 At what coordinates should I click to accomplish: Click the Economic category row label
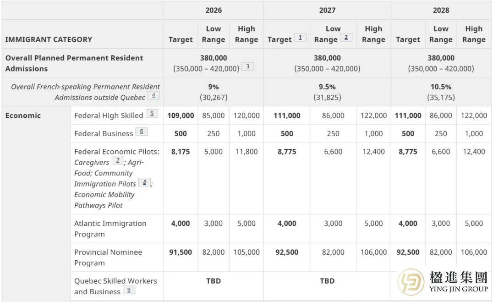[23, 115]
